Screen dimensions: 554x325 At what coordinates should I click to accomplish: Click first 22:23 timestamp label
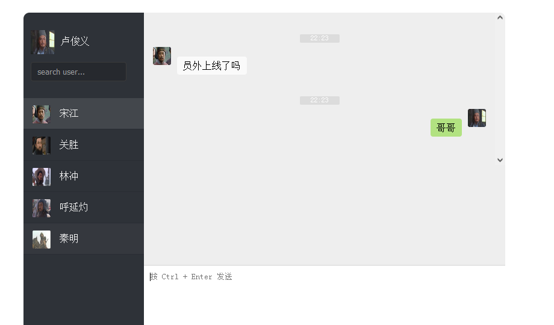point(319,38)
